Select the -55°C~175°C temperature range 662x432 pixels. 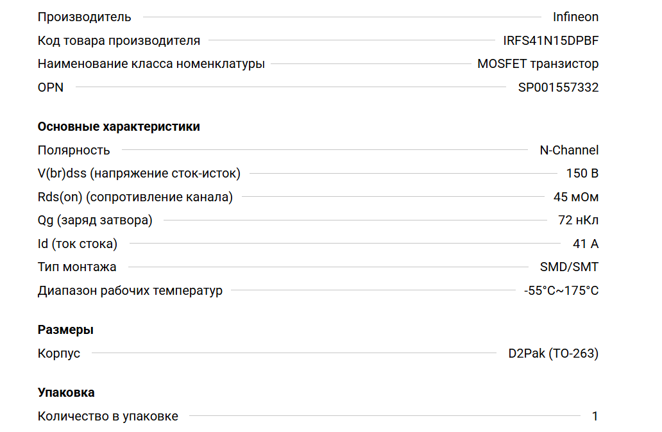(561, 291)
